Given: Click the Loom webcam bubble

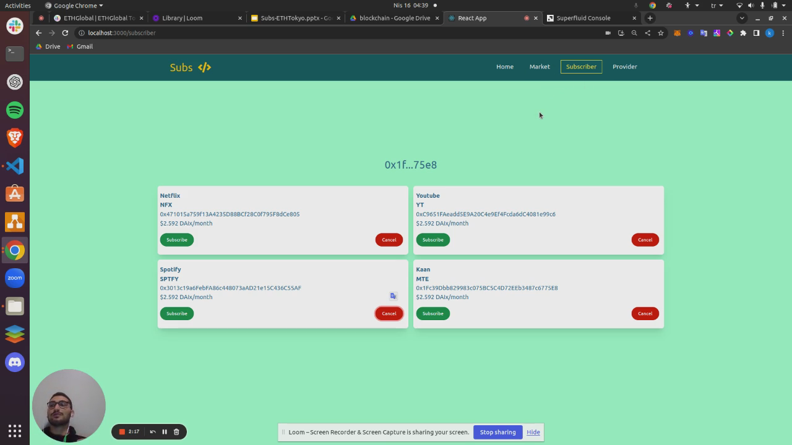Looking at the screenshot, I should point(69,405).
